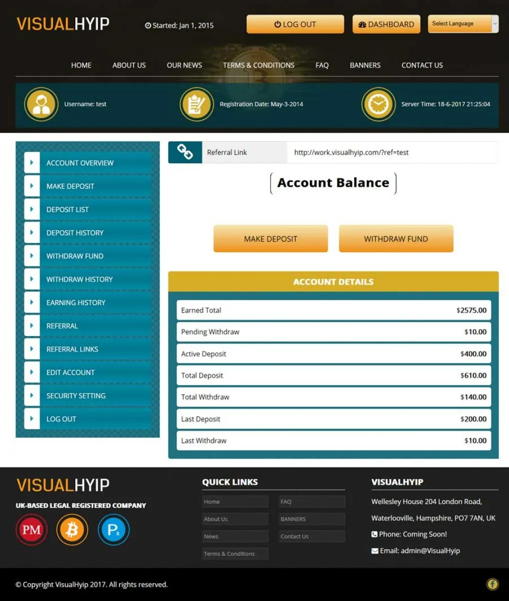Click the arrow icon next to Withdraw History
Image resolution: width=509 pixels, height=601 pixels.
[32, 279]
